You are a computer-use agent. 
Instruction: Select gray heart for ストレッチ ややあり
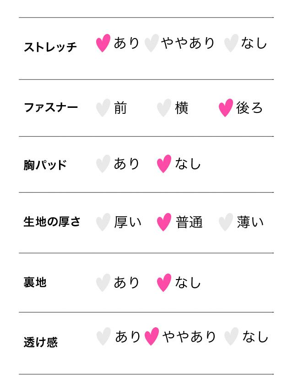tap(151, 44)
